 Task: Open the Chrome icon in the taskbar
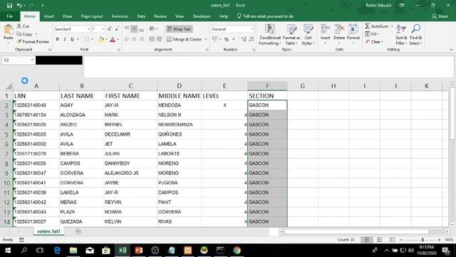(237, 251)
